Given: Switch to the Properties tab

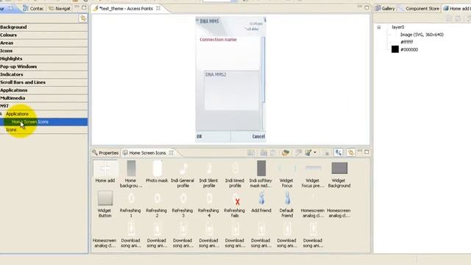Looking at the screenshot, I should coord(105,153).
